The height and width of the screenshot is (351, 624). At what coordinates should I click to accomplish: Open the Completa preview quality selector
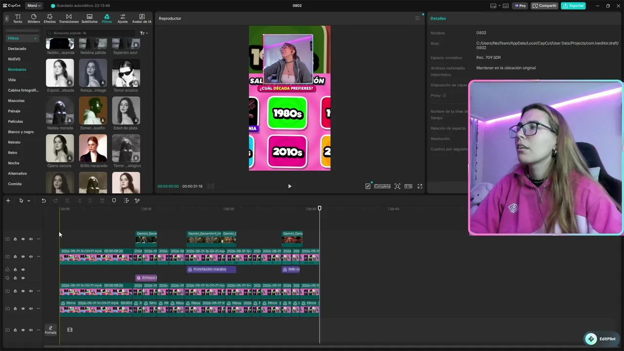[x=382, y=186]
